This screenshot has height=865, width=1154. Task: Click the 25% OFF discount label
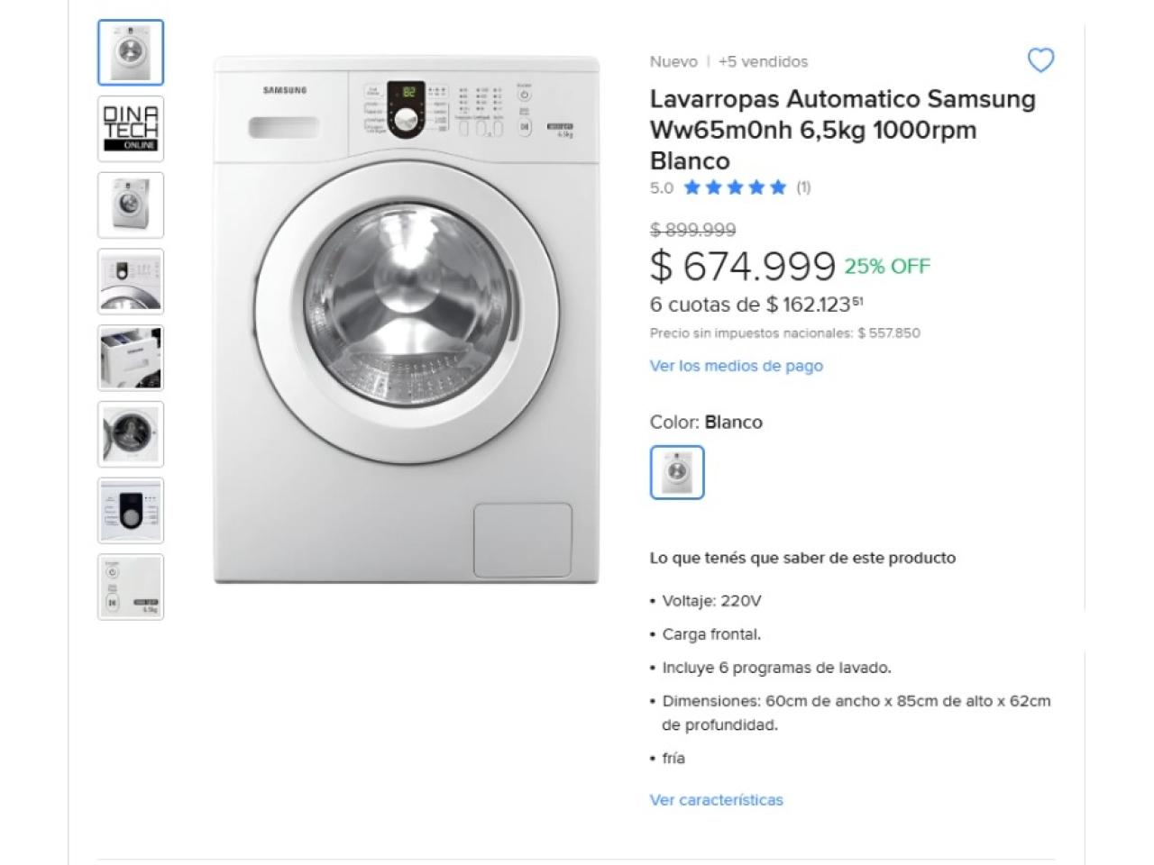click(887, 266)
